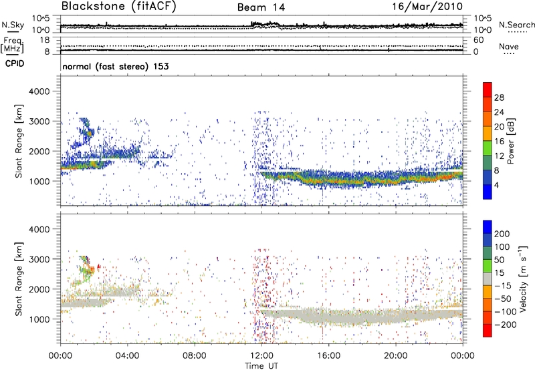Click the colored echo patch near 3000 km in power panel
This screenshot has width=535, height=370.
click(87, 130)
